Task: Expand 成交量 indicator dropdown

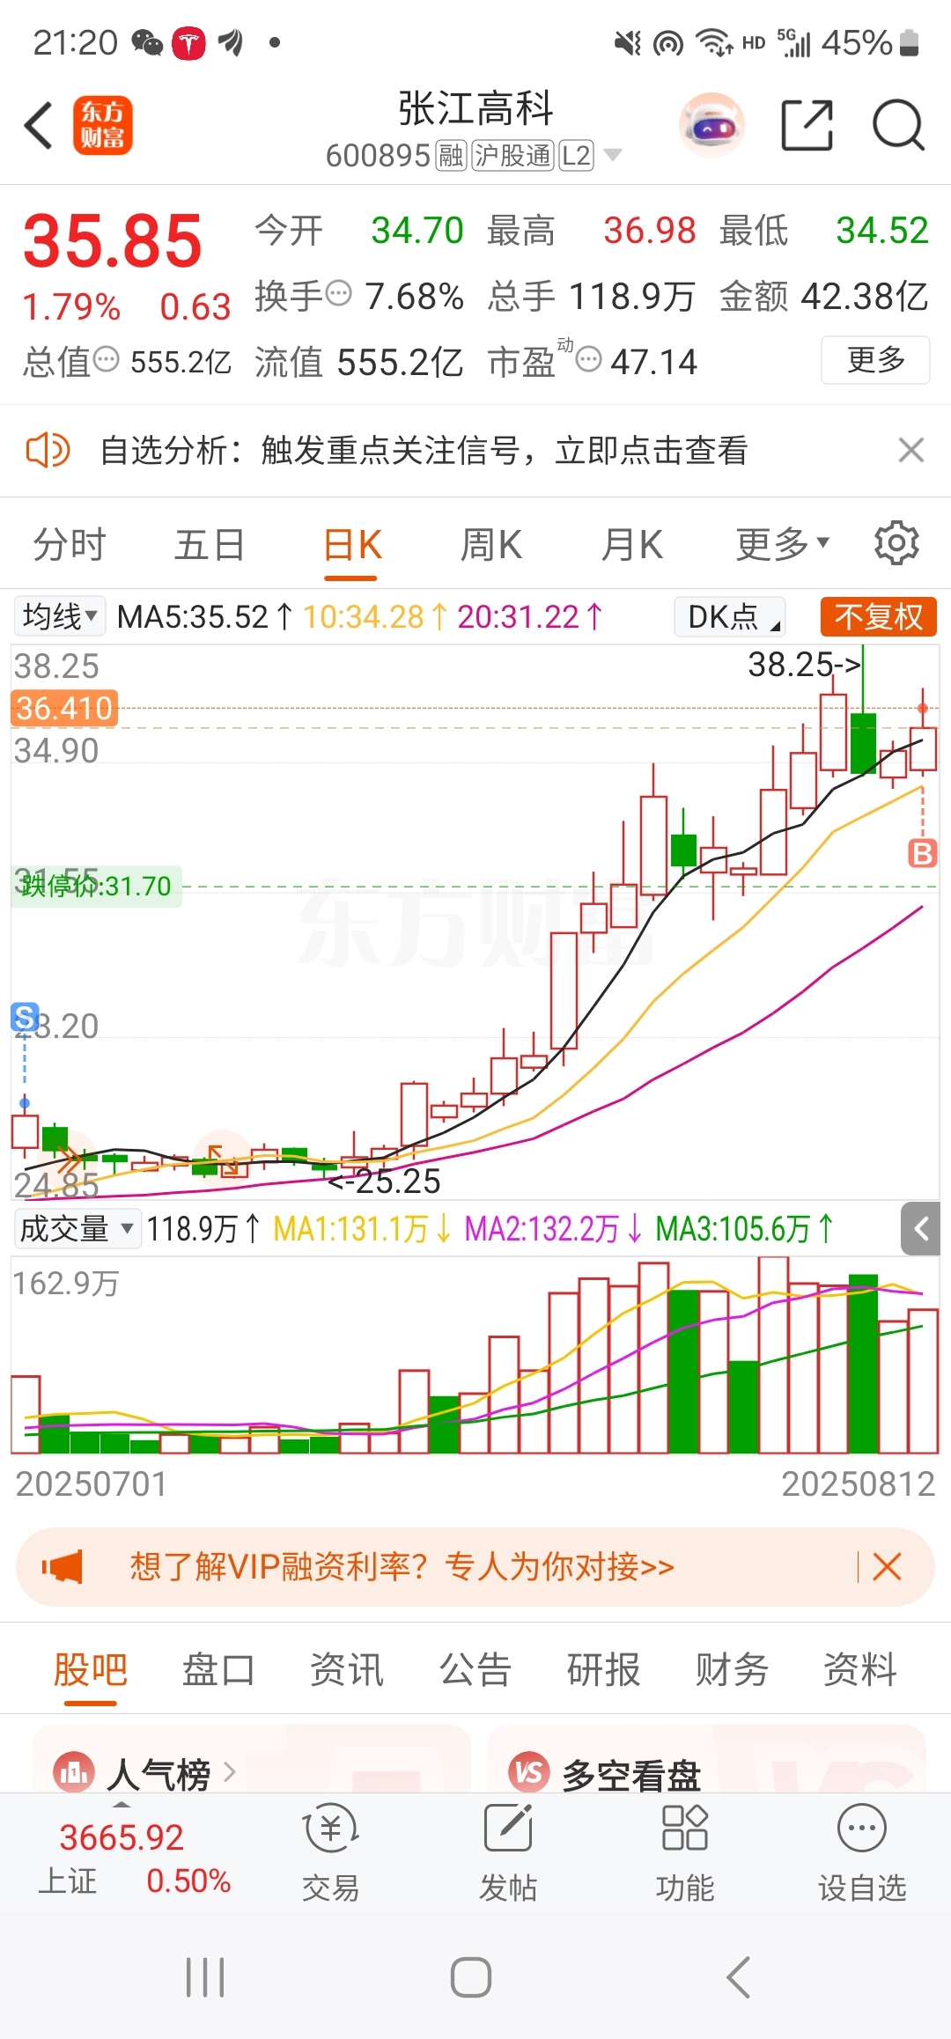Action: [77, 1227]
